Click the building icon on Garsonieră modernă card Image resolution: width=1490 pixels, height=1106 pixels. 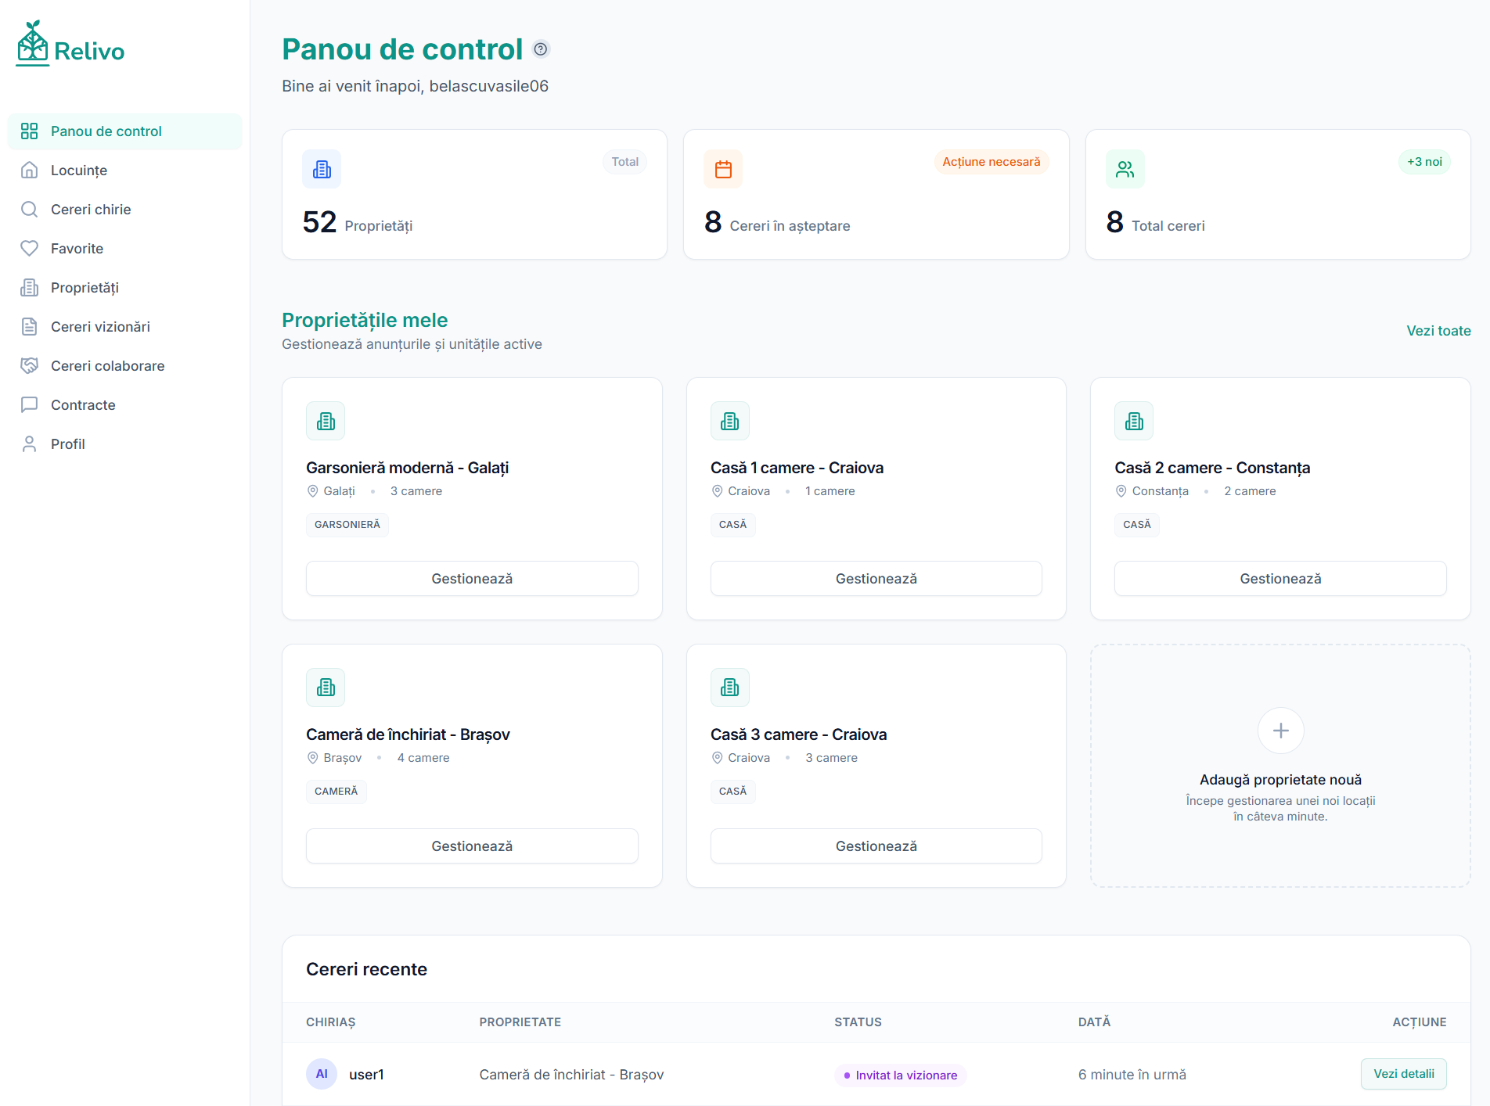tap(326, 420)
